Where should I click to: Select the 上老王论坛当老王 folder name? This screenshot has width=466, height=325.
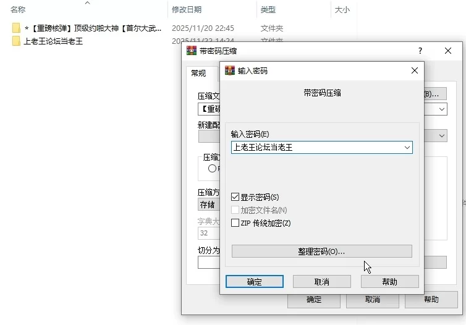[53, 41]
